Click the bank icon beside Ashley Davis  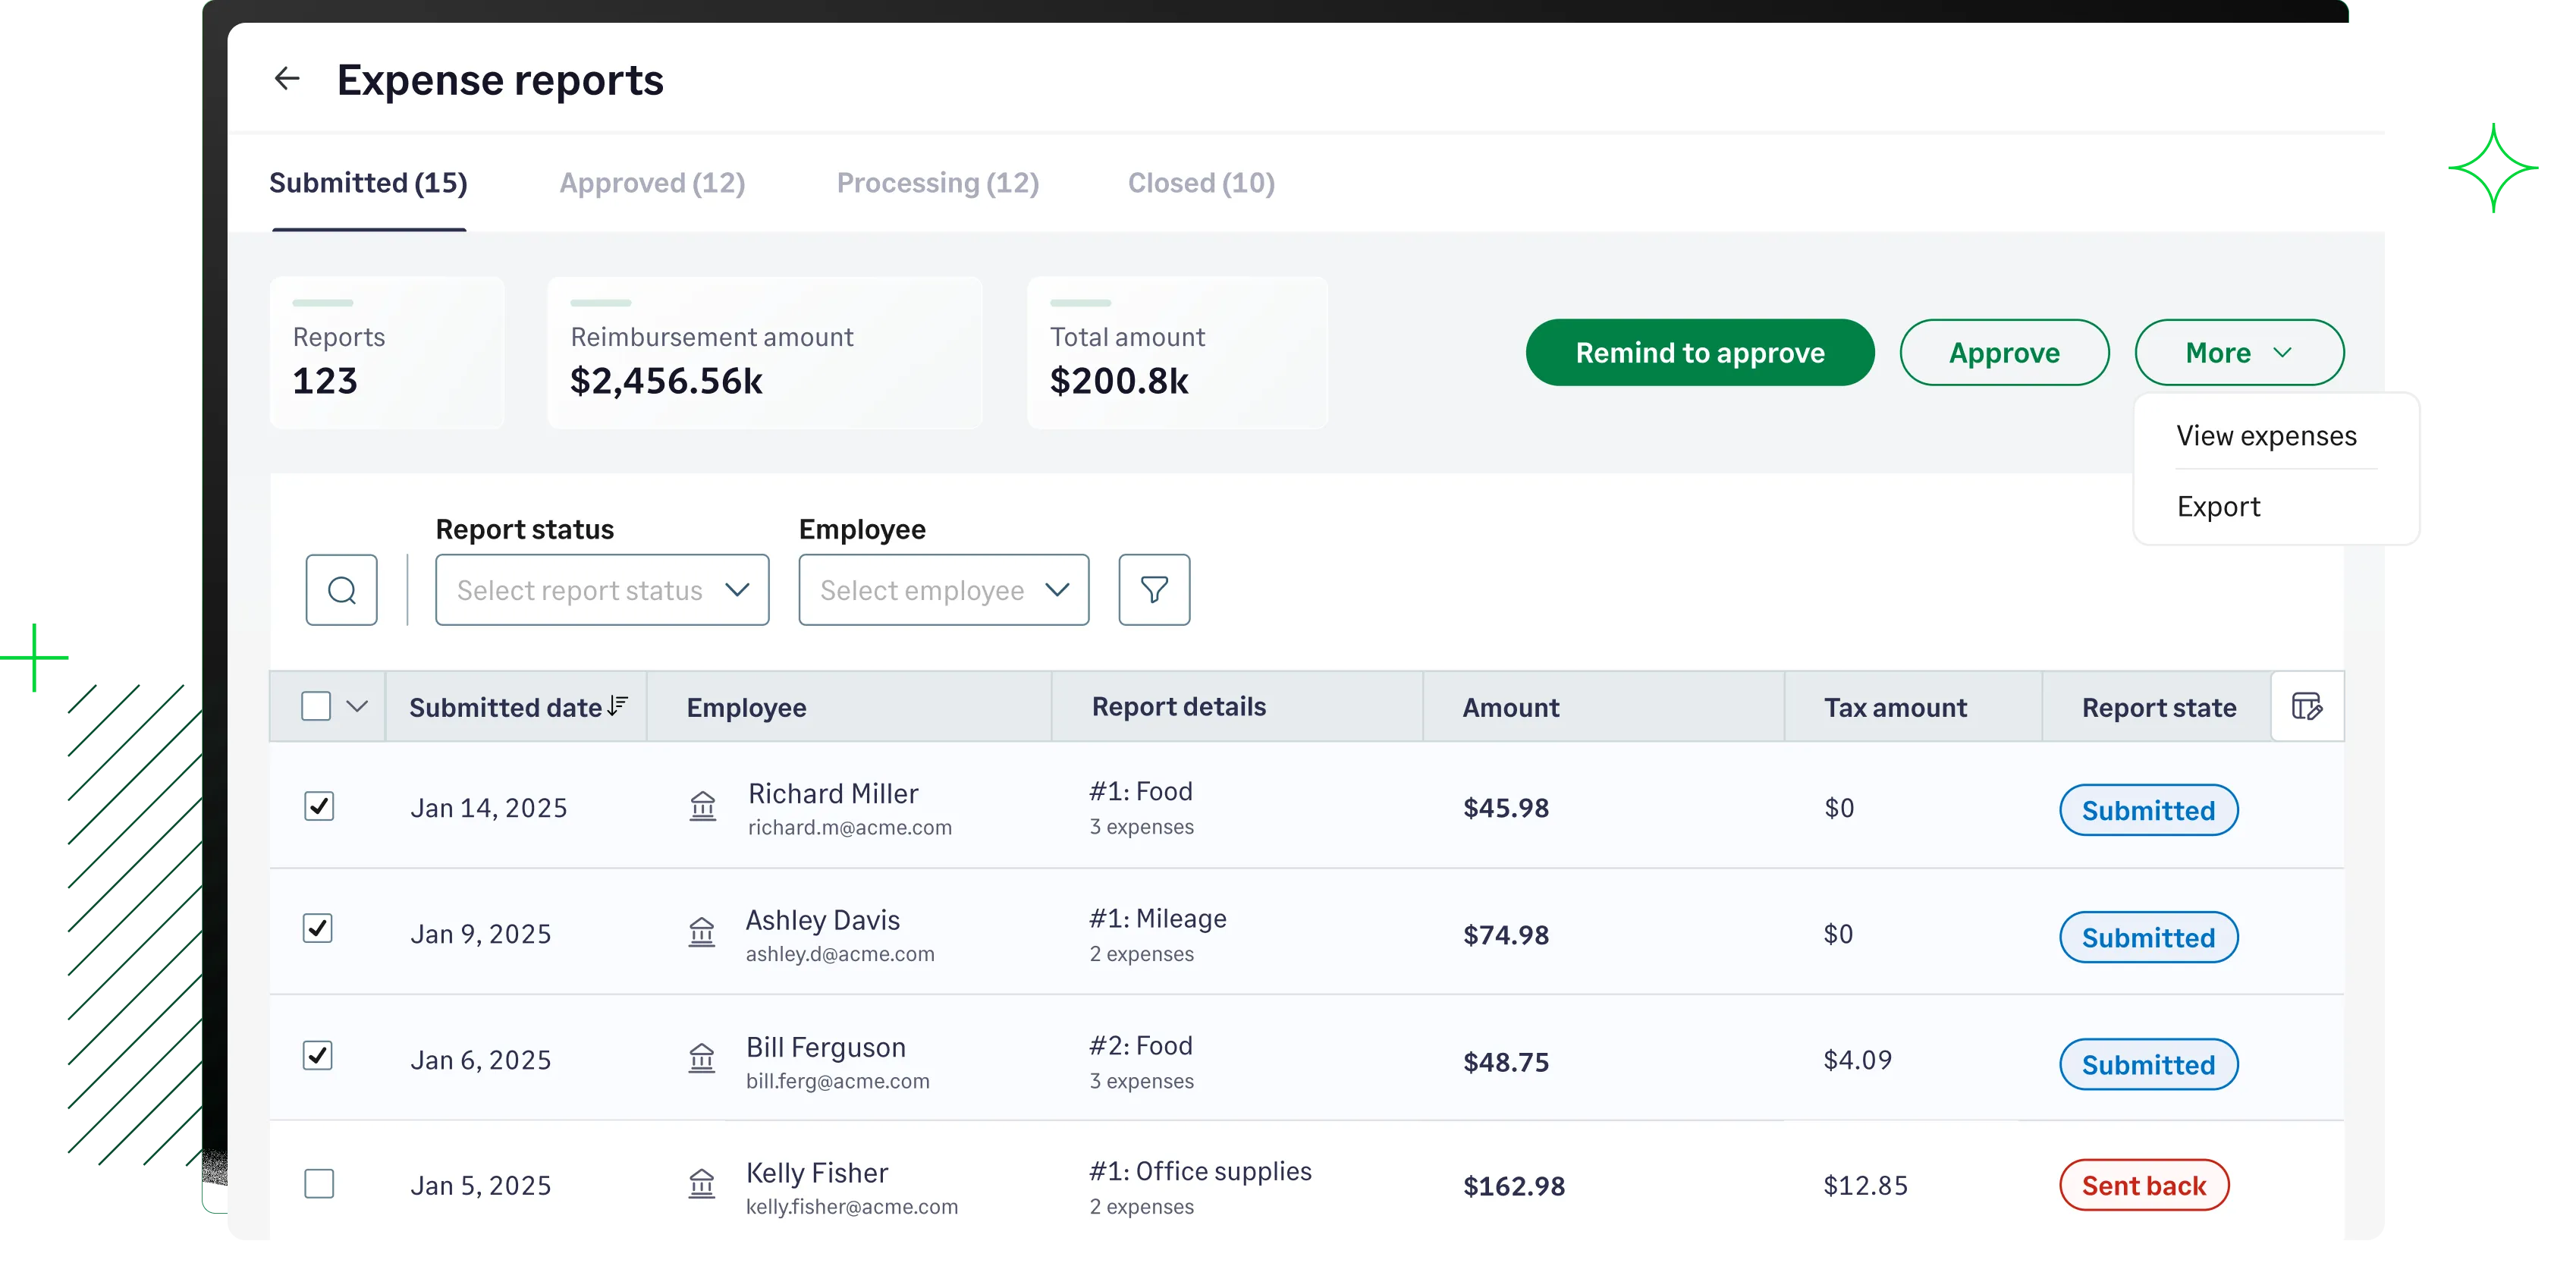pos(704,933)
